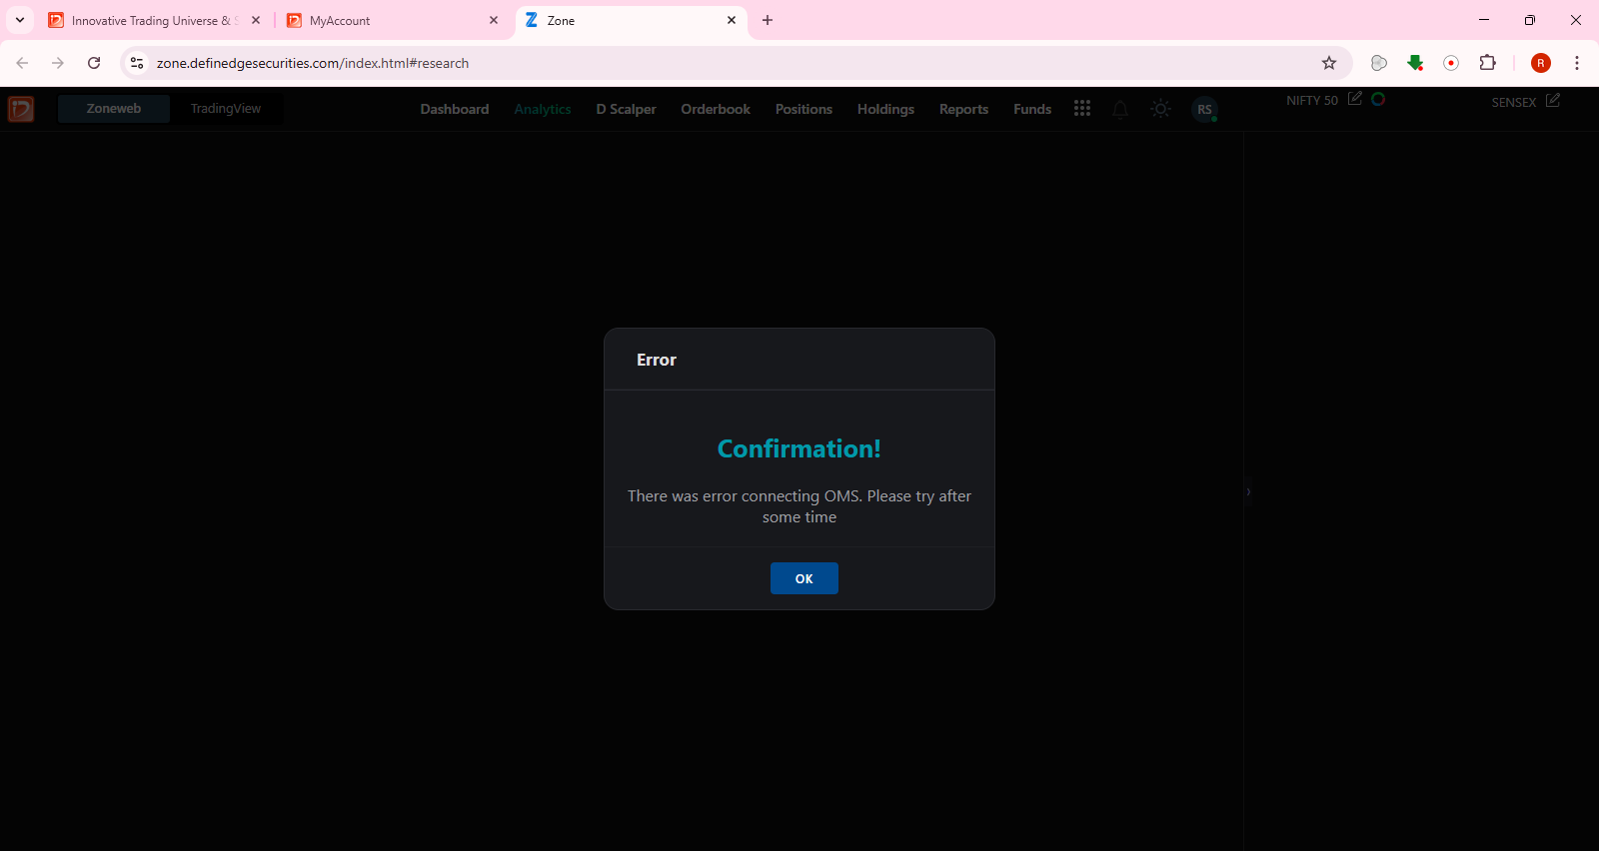The height and width of the screenshot is (851, 1599).
Task: Open the notifications bell
Action: pos(1120,110)
